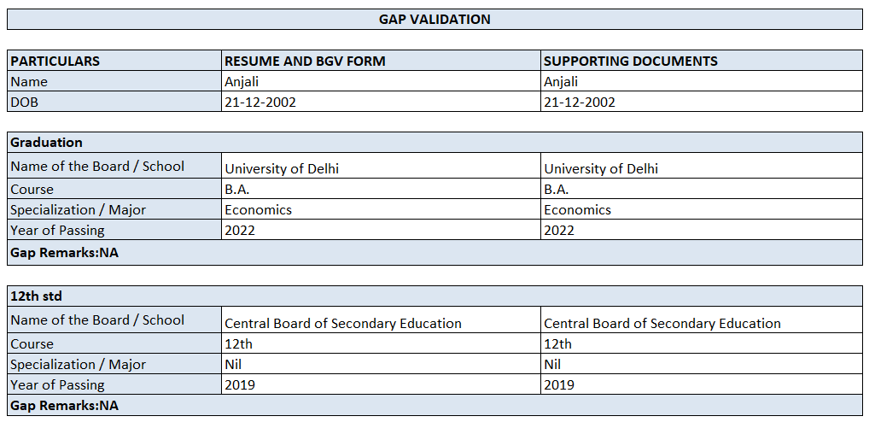Select Gap Remarks:NA in the 12th std section
875x428 pixels.
65,406
